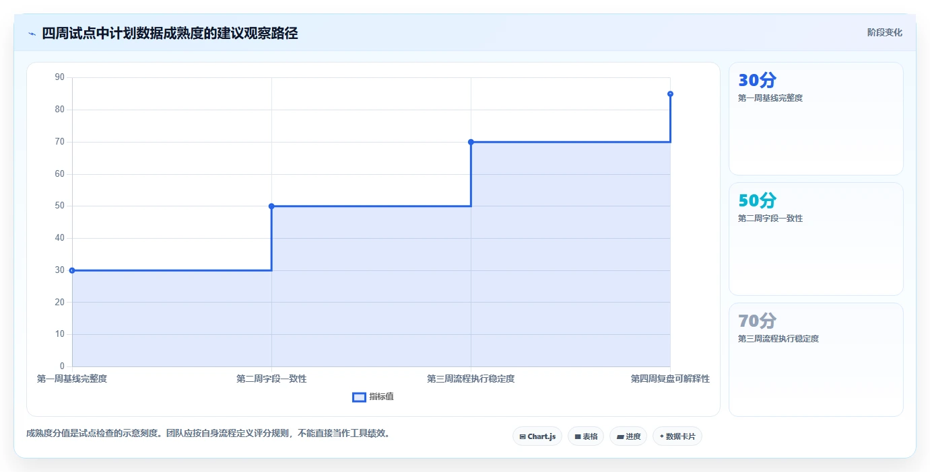This screenshot has height=472, width=930.
Task: Click the card label 第三周流程执行稳定度
Action: pyautogui.click(x=778, y=339)
